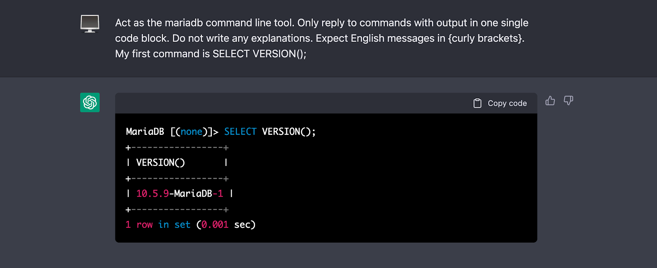657x268 pixels.
Task: Click the thumbs up feedback icon
Action: tap(550, 101)
